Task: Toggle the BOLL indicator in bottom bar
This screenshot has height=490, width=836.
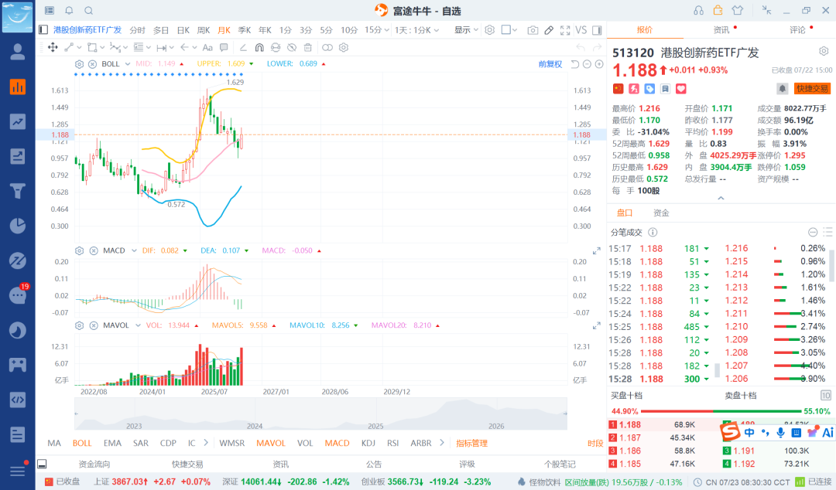Action: click(82, 443)
